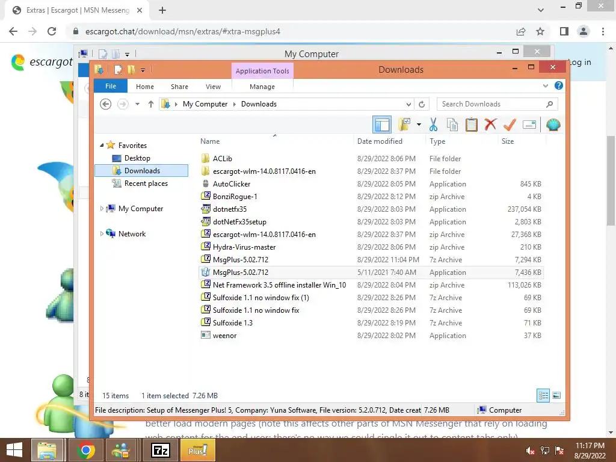The image size is (616, 462).
Task: Toggle the navigation pane toolbar button
Action: (x=382, y=125)
